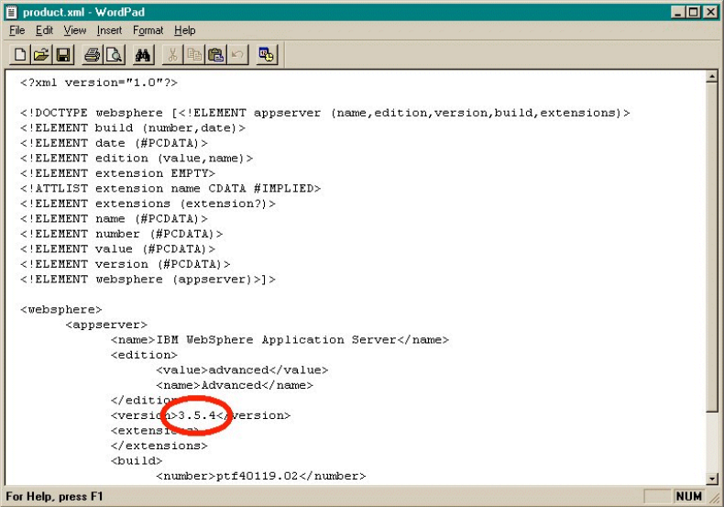Viewport: 724px width, 507px height.
Task: Open the Insert menu
Action: [x=109, y=30]
